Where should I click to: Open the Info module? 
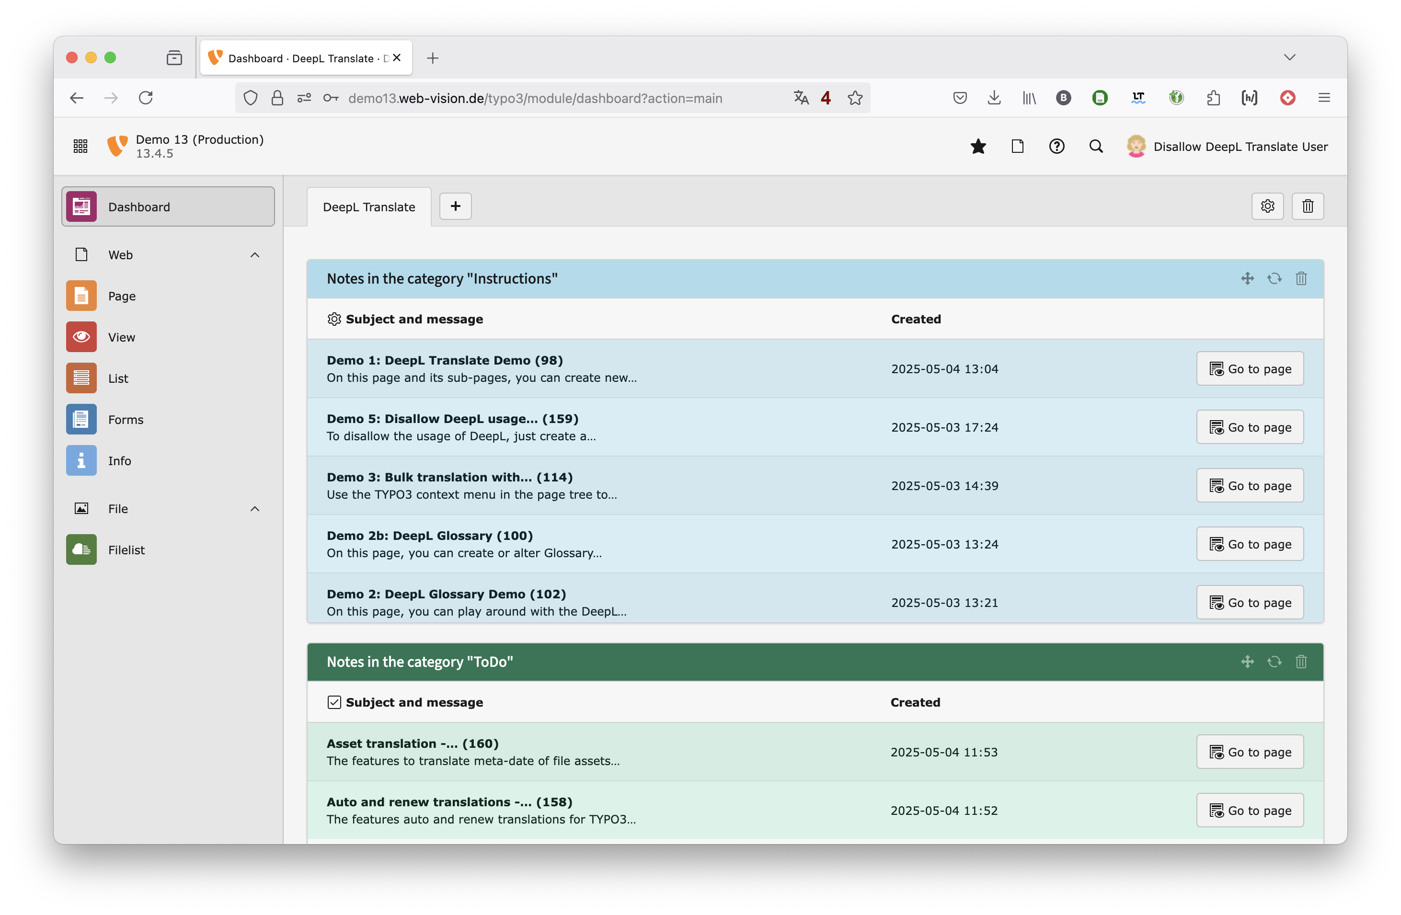click(x=168, y=461)
